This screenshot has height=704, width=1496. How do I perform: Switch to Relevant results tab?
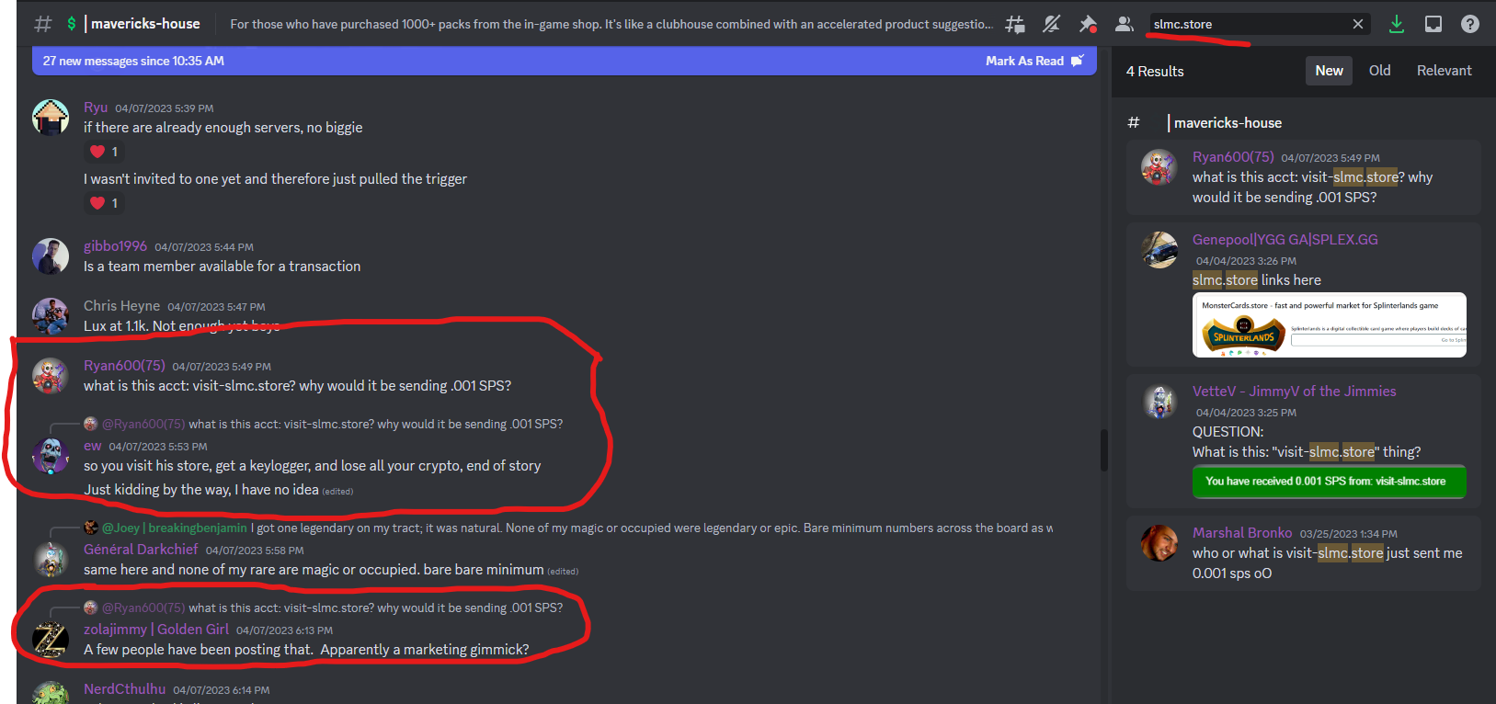click(1444, 71)
